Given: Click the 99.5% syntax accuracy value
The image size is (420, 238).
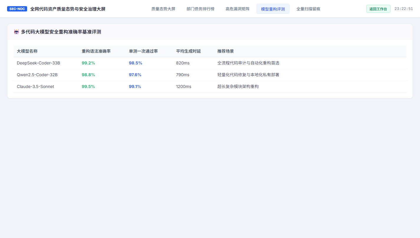Looking at the screenshot, I should tap(88, 86).
